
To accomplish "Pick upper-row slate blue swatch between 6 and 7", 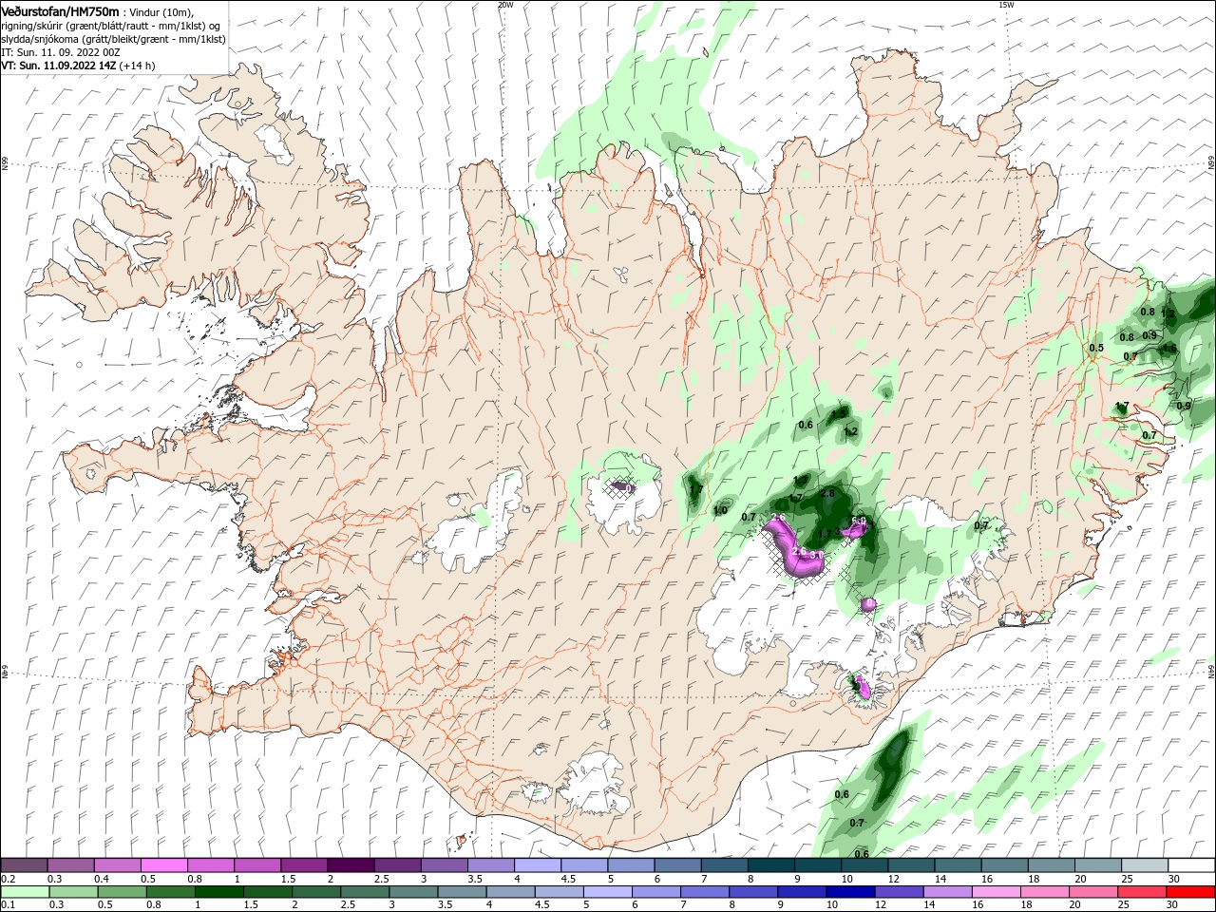I will 678,865.
